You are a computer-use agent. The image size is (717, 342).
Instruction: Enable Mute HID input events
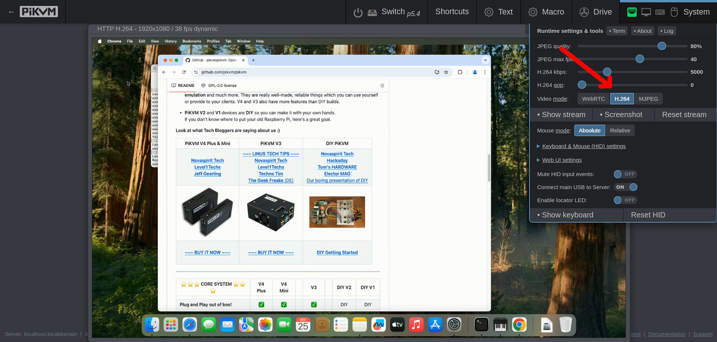point(626,174)
